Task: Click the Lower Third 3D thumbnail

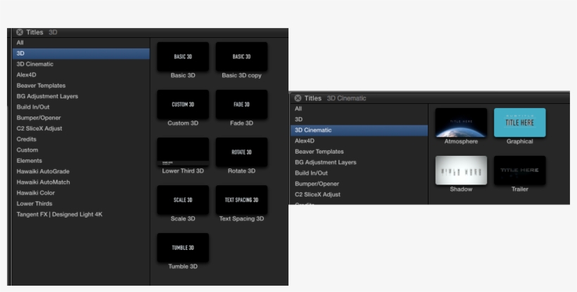Action: click(x=182, y=152)
